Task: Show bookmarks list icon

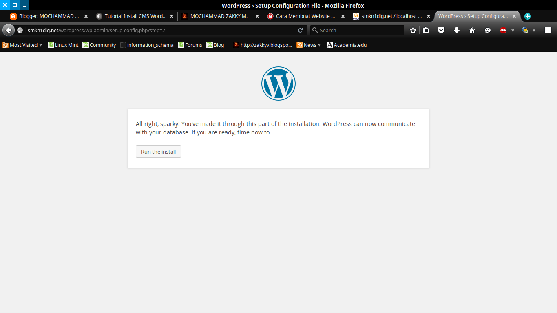Action: (x=426, y=30)
